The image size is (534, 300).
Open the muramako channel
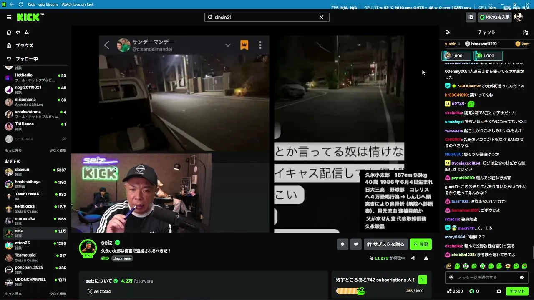click(35, 220)
